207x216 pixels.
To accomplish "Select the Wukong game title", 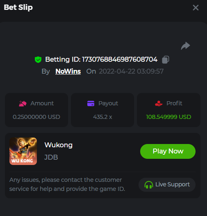I will (x=59, y=145).
